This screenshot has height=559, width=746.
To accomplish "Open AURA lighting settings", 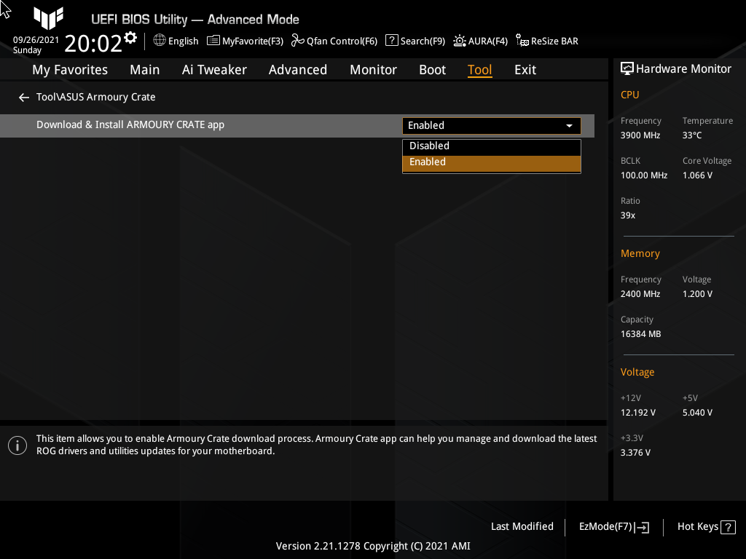I will pos(480,41).
